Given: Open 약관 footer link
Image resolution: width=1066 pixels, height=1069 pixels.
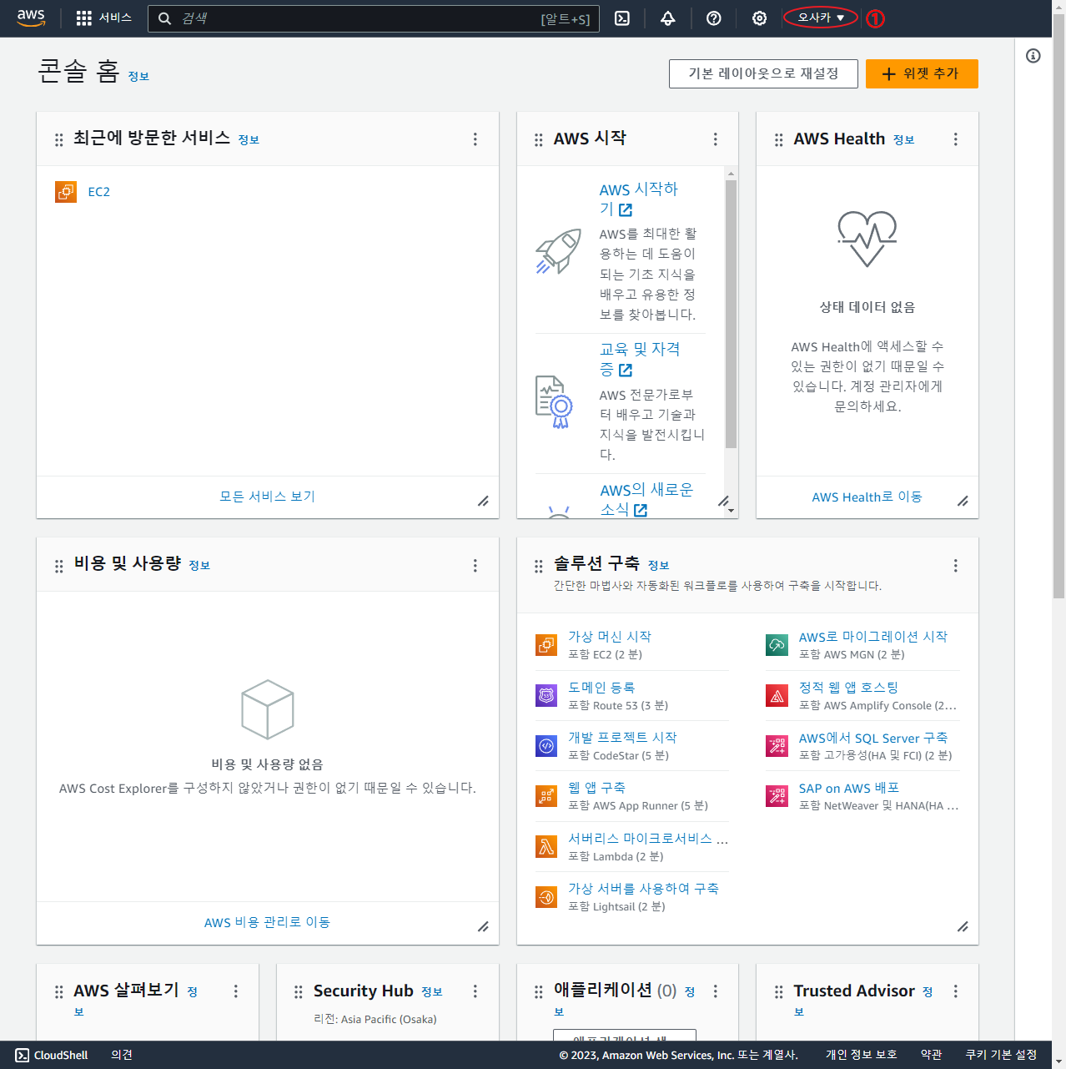Looking at the screenshot, I should [931, 1055].
